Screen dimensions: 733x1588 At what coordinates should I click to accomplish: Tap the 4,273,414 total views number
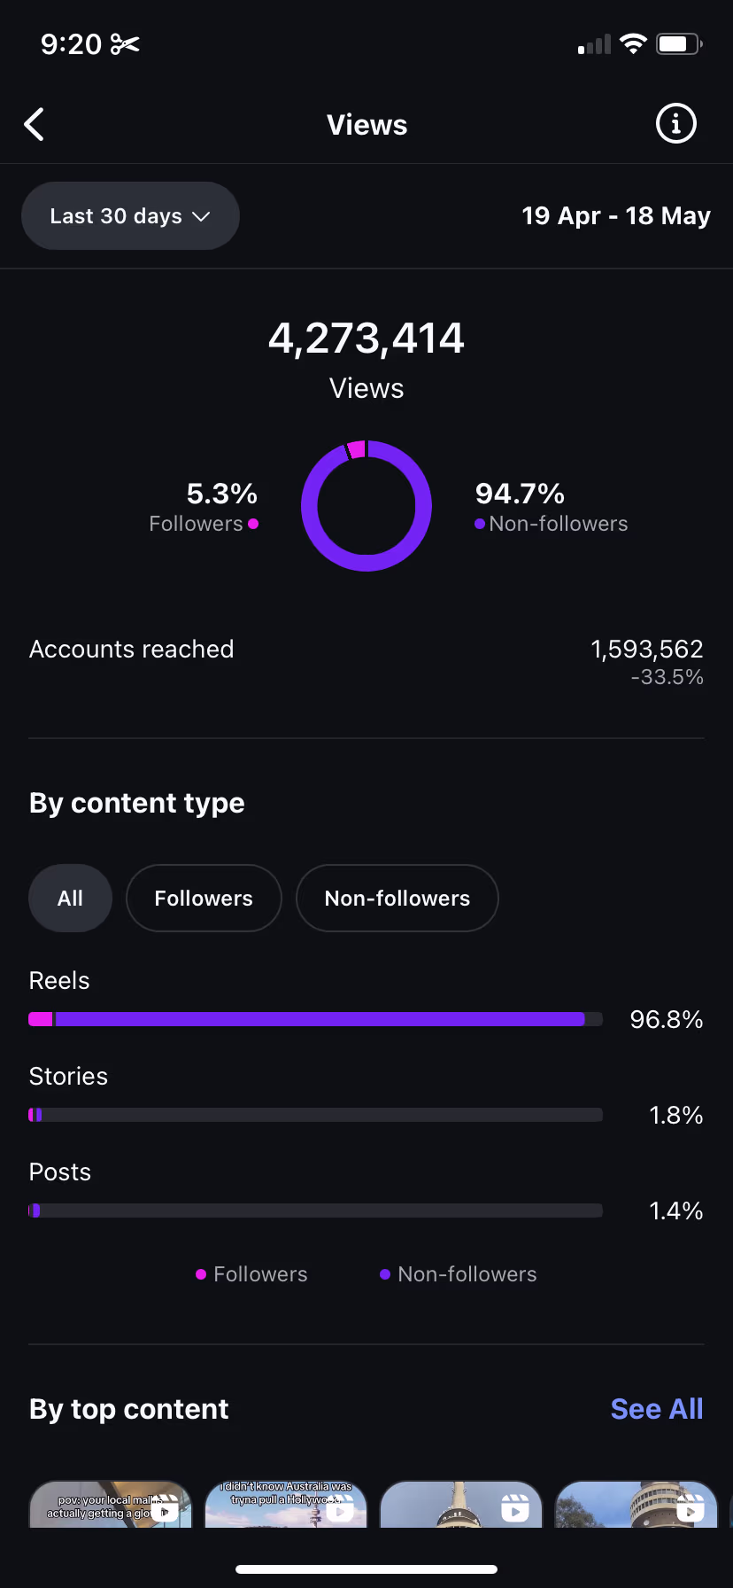(366, 339)
